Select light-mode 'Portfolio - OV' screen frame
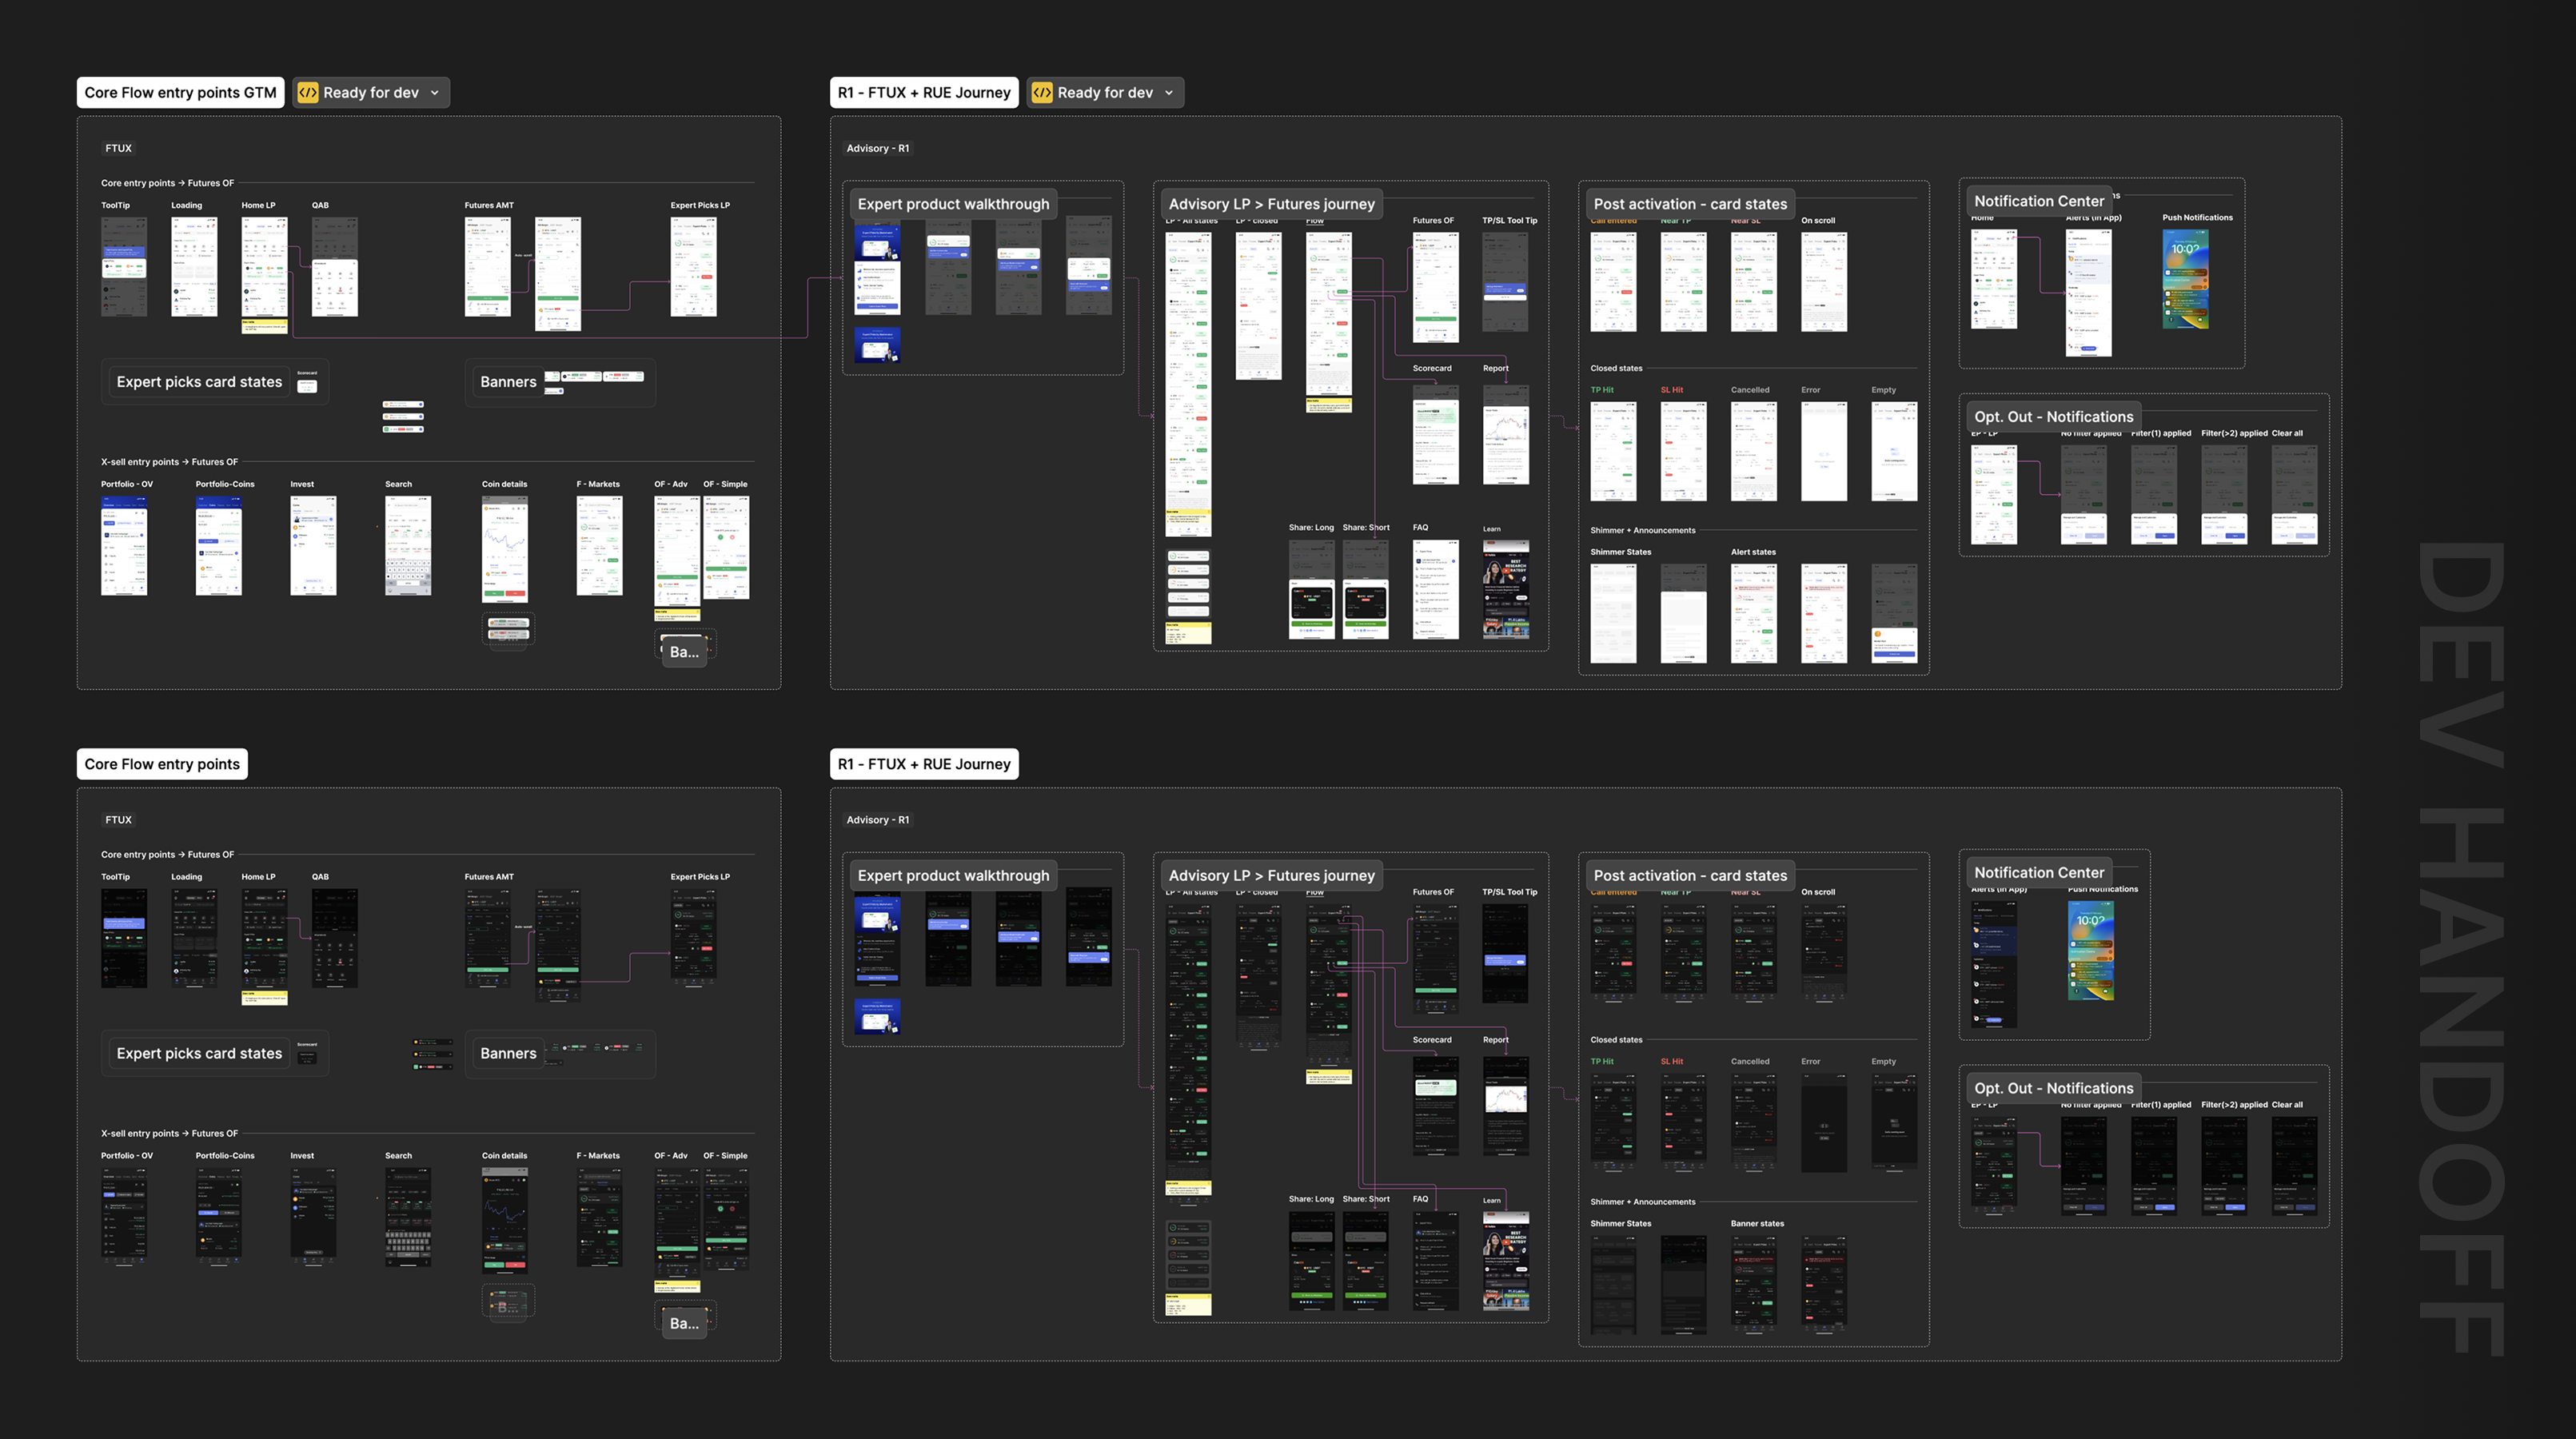This screenshot has height=1439, width=2576. pos(124,545)
